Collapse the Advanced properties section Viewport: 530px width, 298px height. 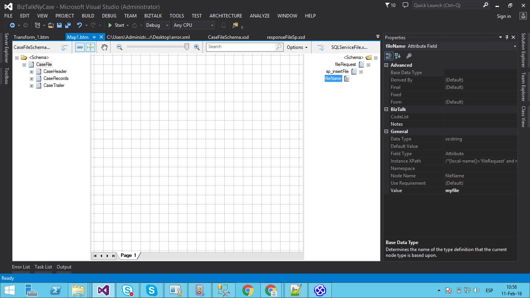click(386, 65)
